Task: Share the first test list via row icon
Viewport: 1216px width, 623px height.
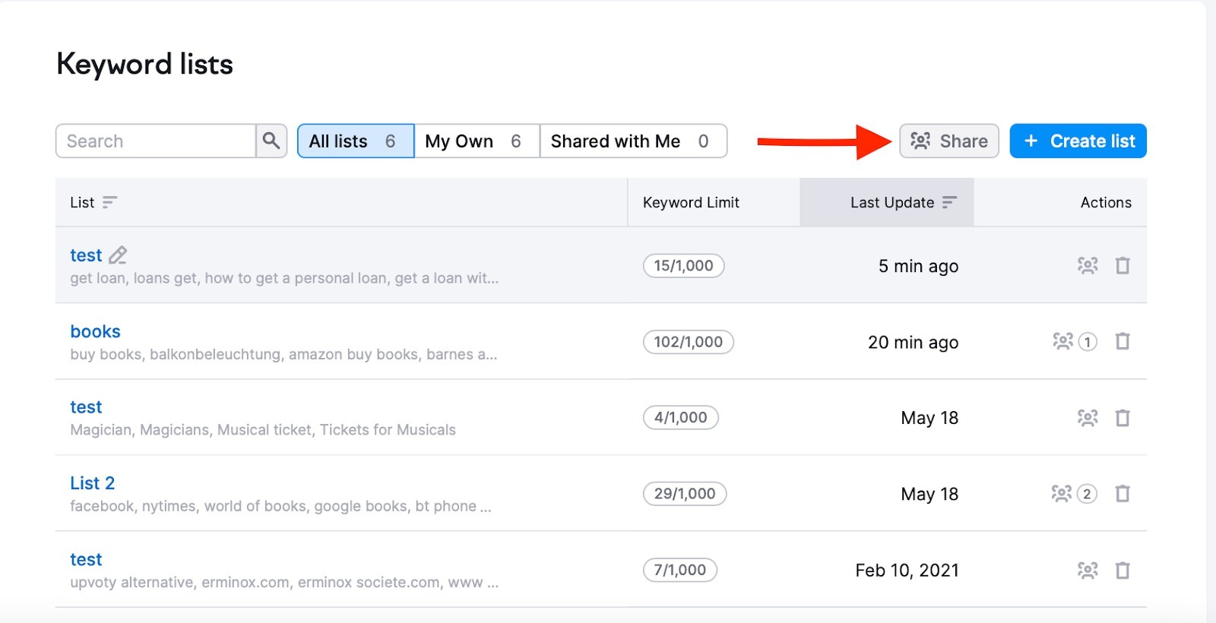Action: click(1088, 265)
